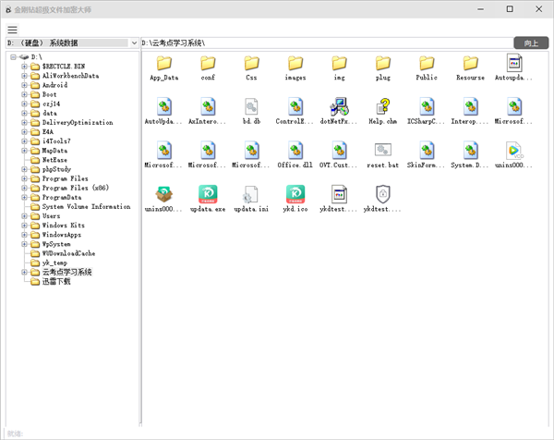Select the ykdtest config file with window icon
This screenshot has height=440, width=554.
tap(339, 194)
